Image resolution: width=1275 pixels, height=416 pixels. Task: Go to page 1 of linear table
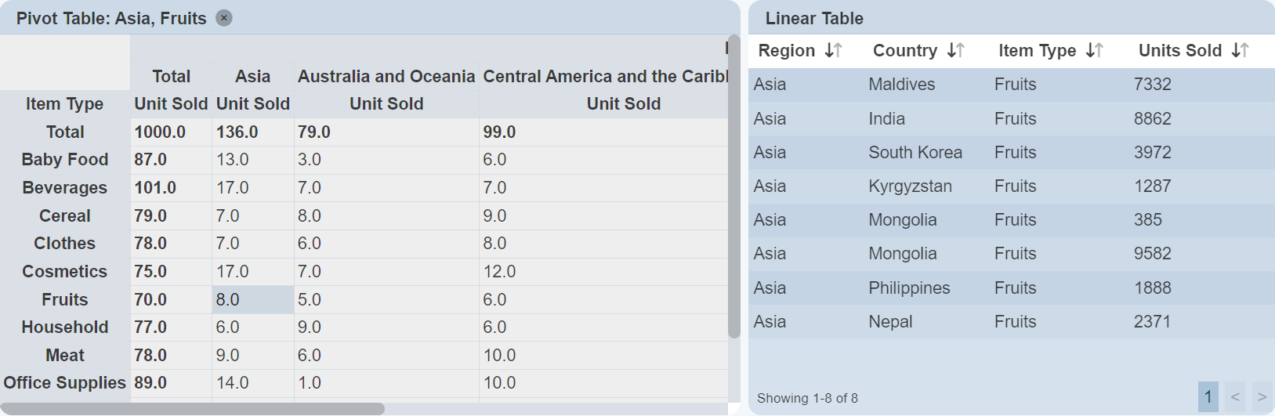click(1208, 397)
